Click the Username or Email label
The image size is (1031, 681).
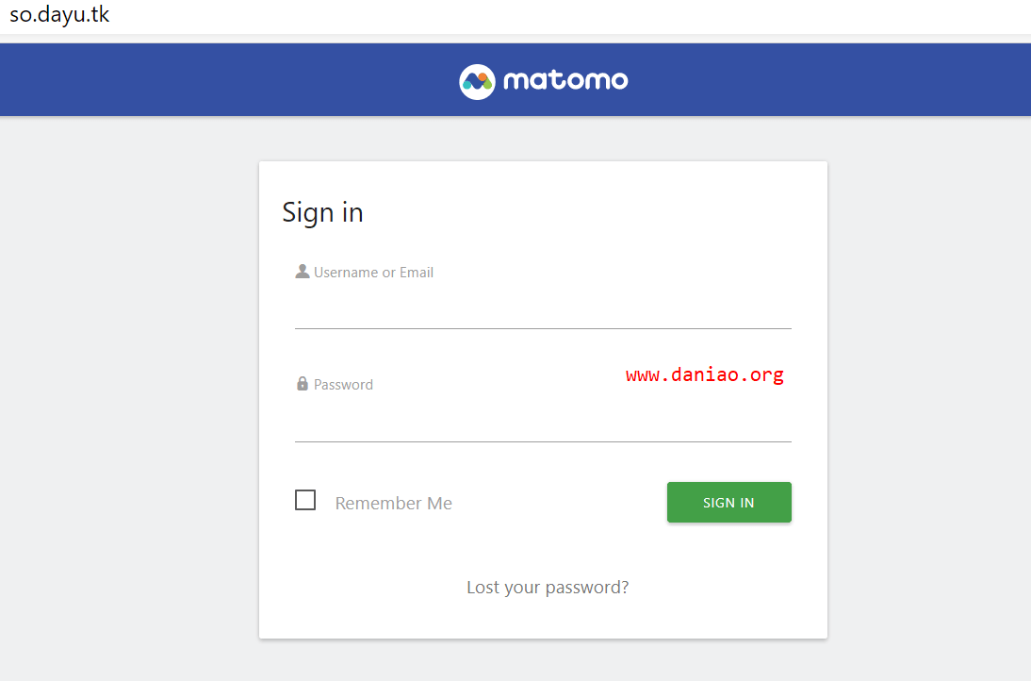click(373, 273)
